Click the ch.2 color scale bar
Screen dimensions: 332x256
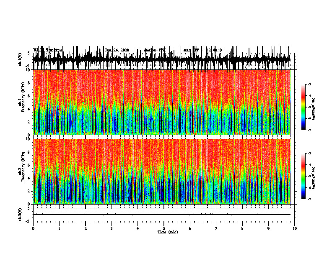[x=303, y=176]
